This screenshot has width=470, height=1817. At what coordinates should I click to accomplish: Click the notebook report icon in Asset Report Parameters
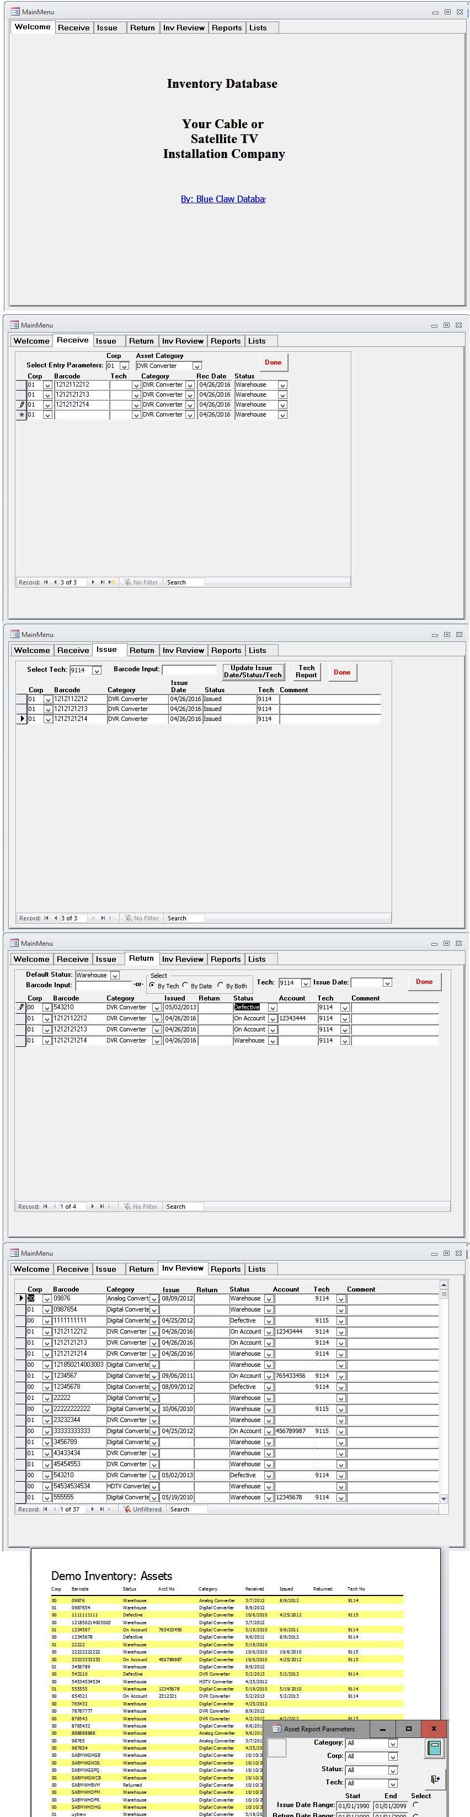434,1748
